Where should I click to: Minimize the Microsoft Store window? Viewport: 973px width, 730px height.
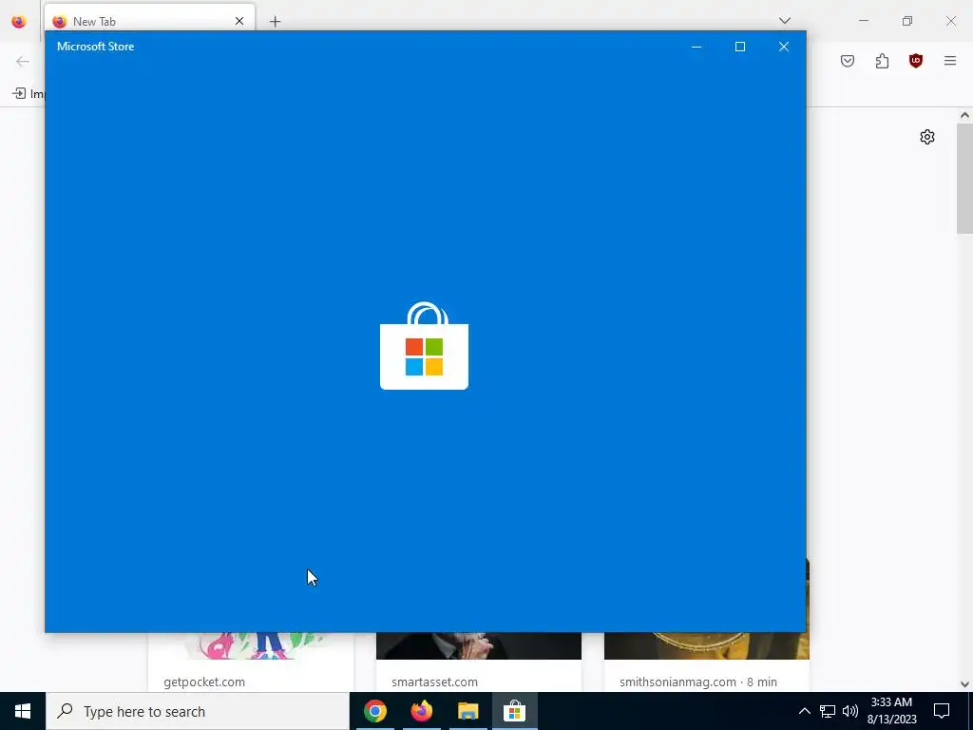tap(696, 47)
